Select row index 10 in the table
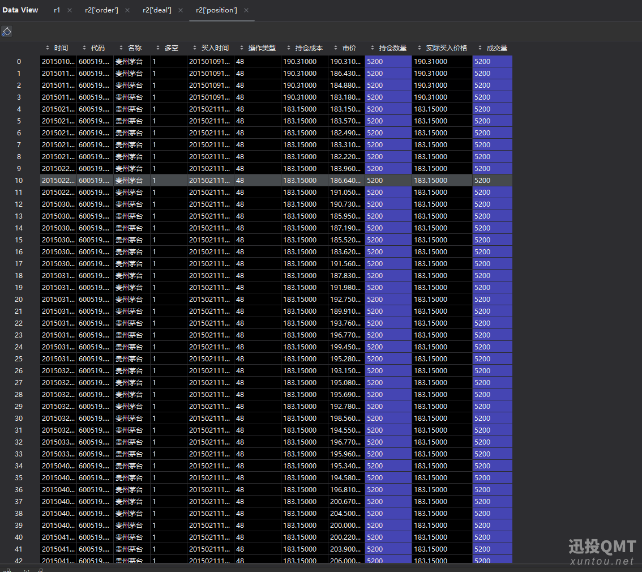The width and height of the screenshot is (642, 572). coord(19,181)
